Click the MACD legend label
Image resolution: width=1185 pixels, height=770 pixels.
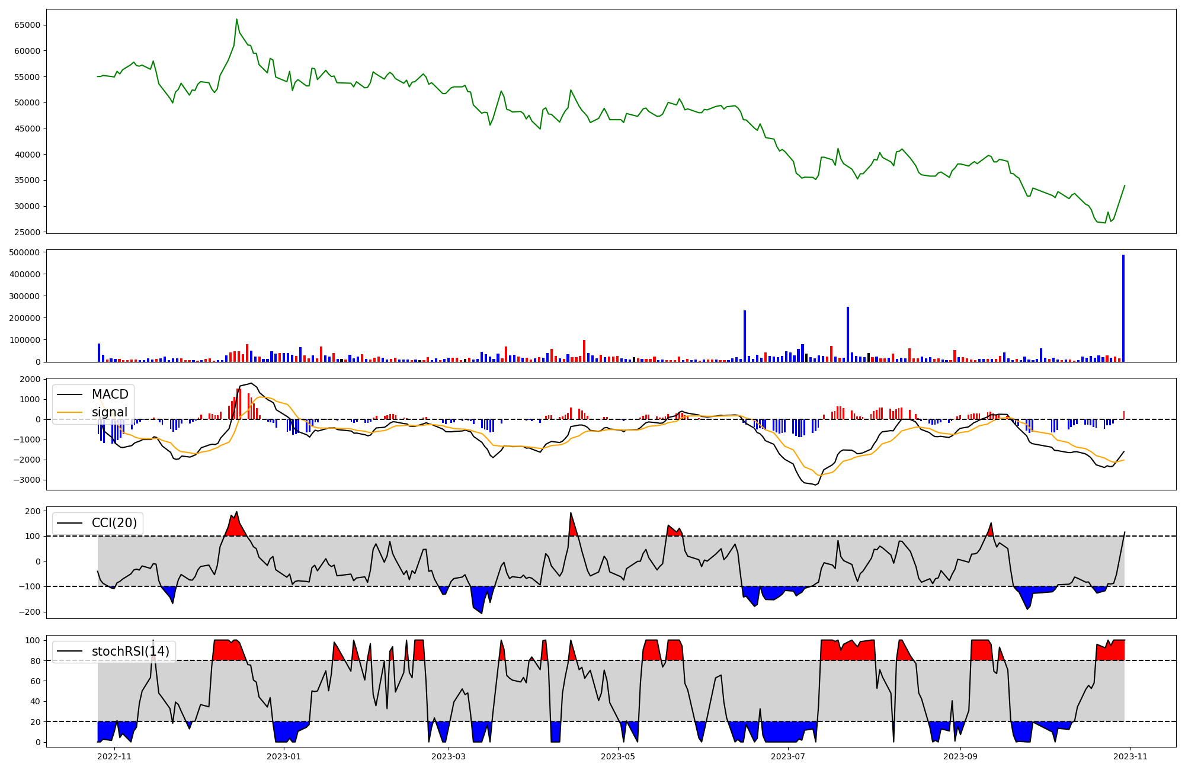(x=110, y=394)
